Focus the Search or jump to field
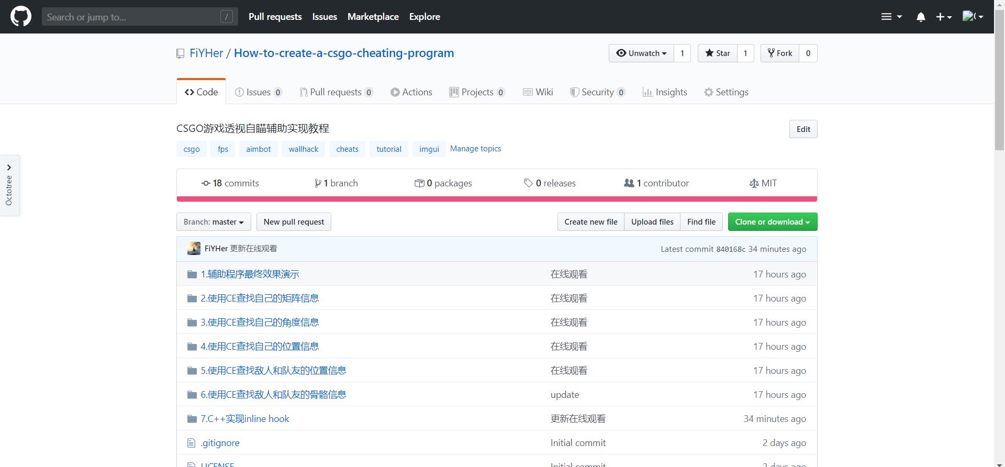The image size is (1005, 467). [140, 17]
